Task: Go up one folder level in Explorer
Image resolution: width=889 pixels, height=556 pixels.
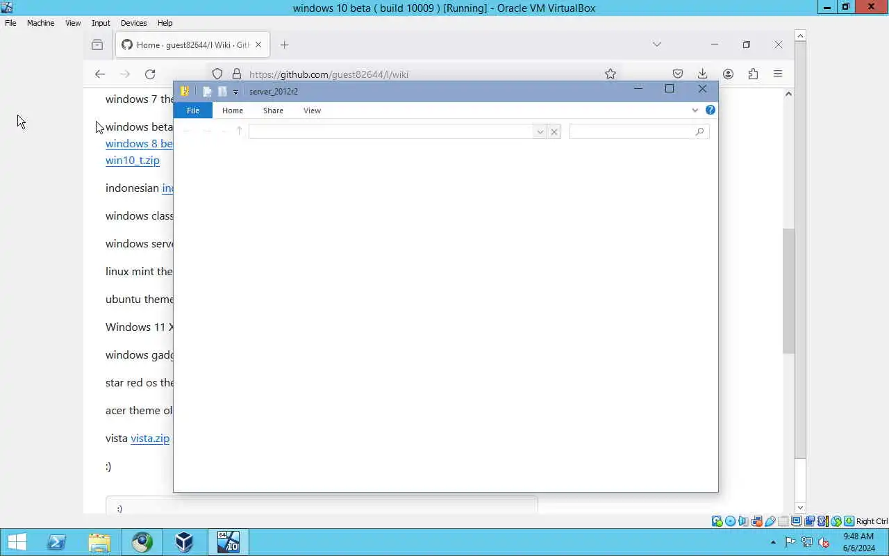Action: pyautogui.click(x=239, y=131)
